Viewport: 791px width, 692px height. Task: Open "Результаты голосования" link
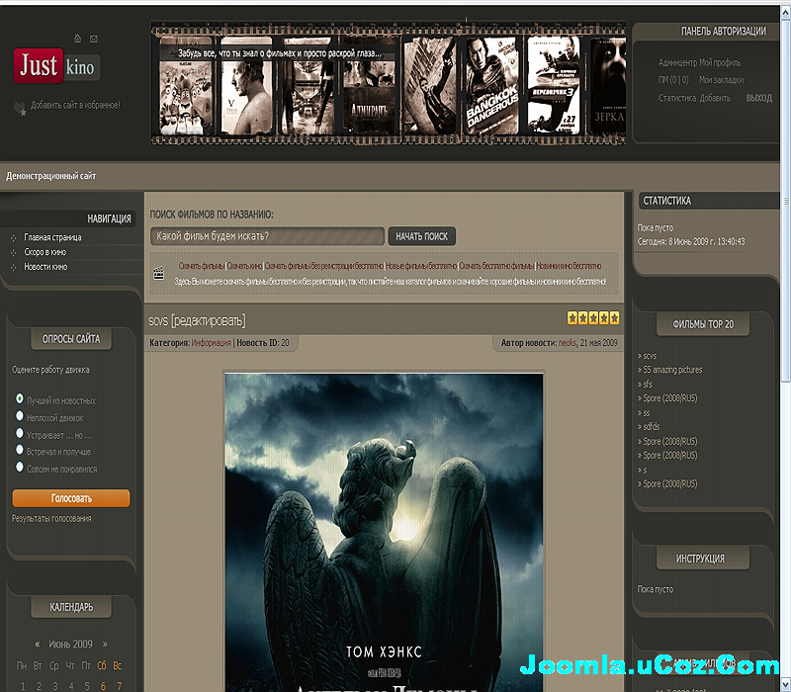coord(51,518)
